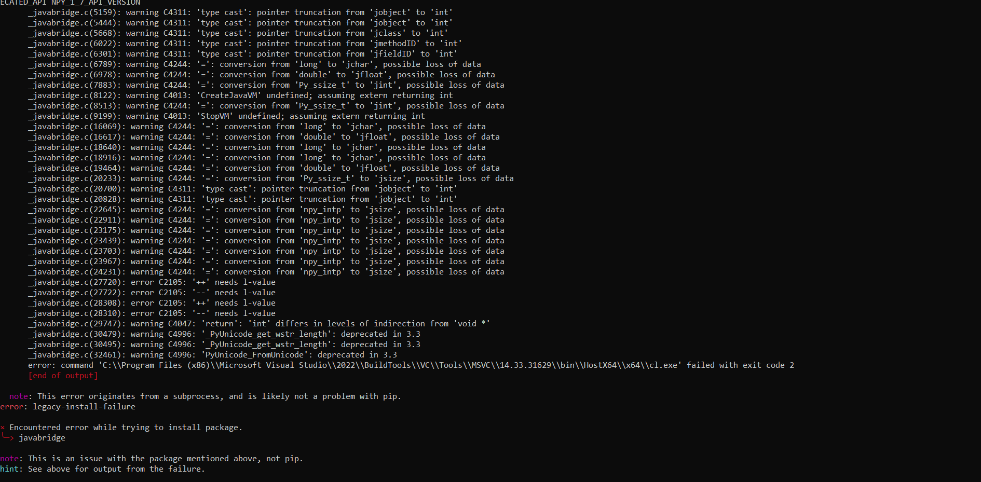
Task: Click the 'PyUnicode_FromUnicode' deprecated warning
Action: point(213,355)
